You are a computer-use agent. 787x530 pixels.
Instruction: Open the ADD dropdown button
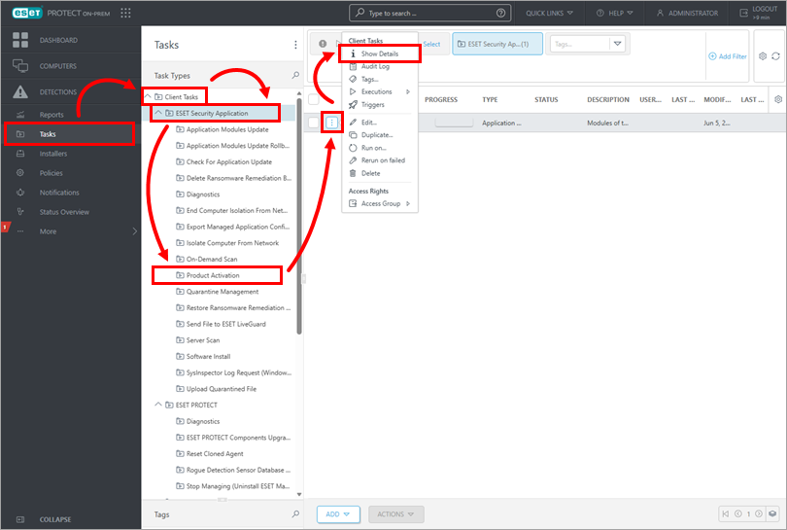click(338, 514)
